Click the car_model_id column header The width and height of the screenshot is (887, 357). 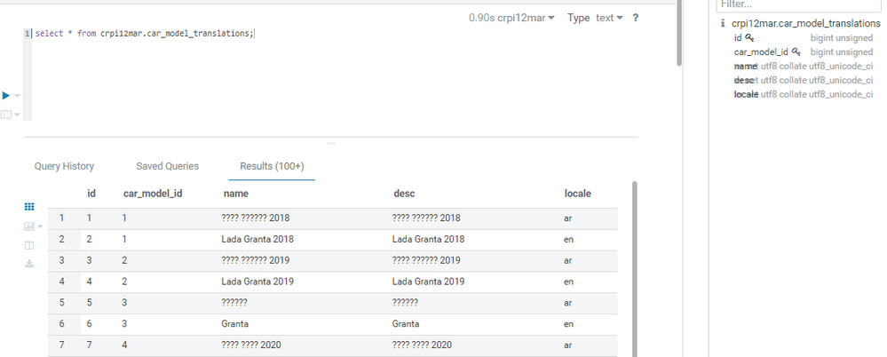pos(153,194)
